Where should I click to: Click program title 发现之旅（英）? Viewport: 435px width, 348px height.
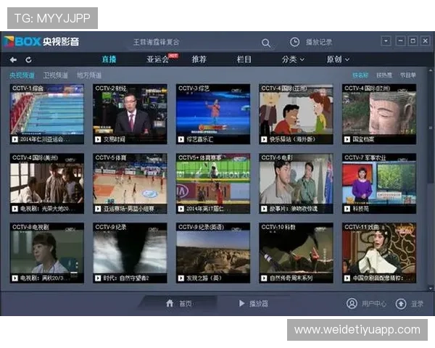204,278
